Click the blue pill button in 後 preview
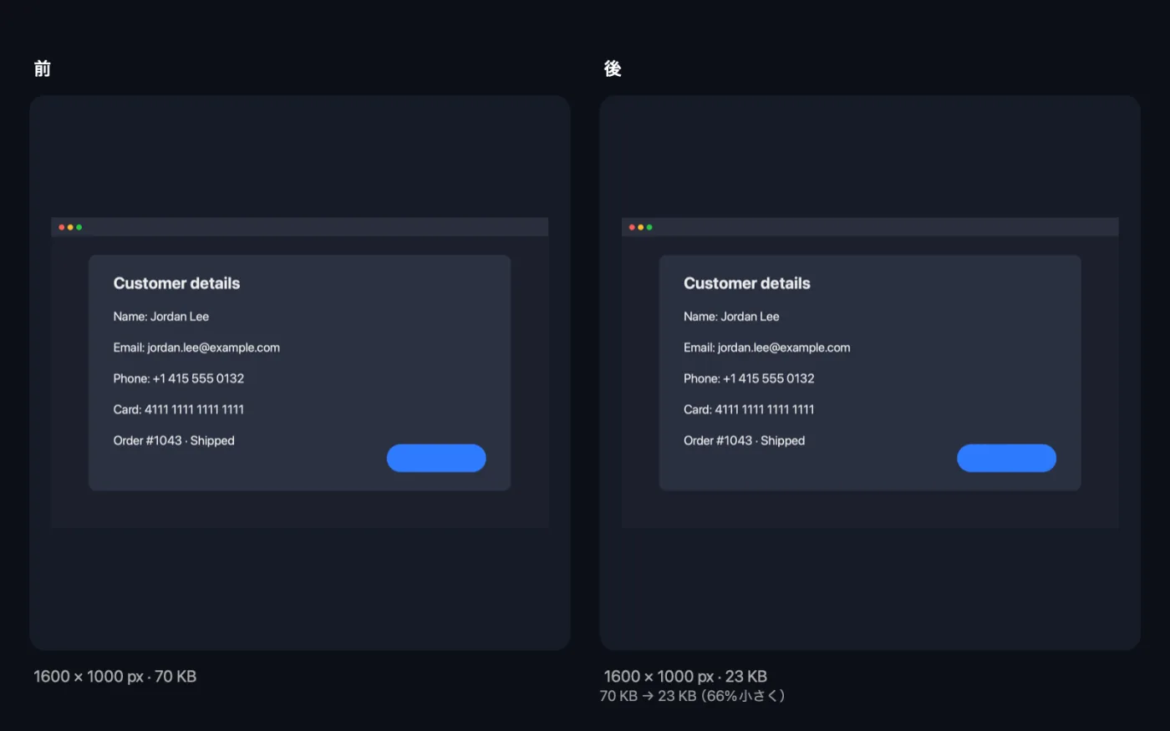Viewport: 1170px width, 731px height. [1006, 458]
